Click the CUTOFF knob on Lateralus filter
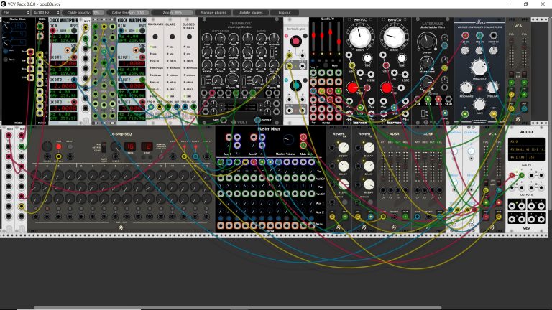 point(427,41)
